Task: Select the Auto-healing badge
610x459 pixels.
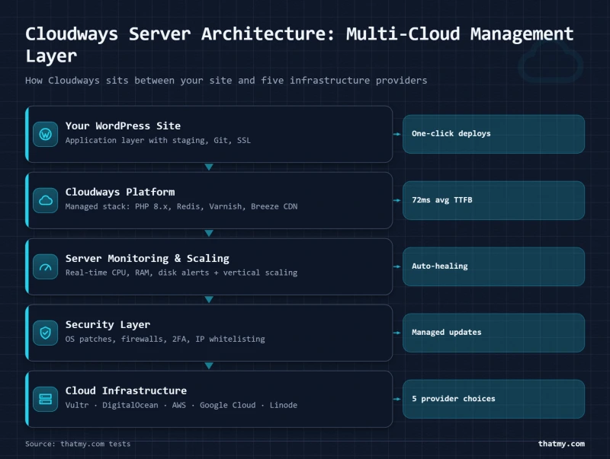Action: (493, 266)
